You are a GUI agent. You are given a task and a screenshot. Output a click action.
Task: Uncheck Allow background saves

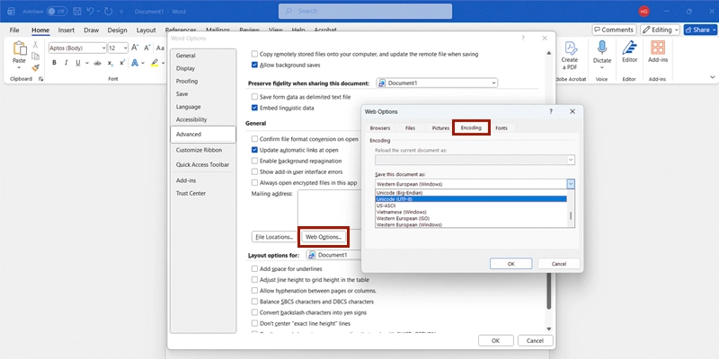click(x=254, y=66)
